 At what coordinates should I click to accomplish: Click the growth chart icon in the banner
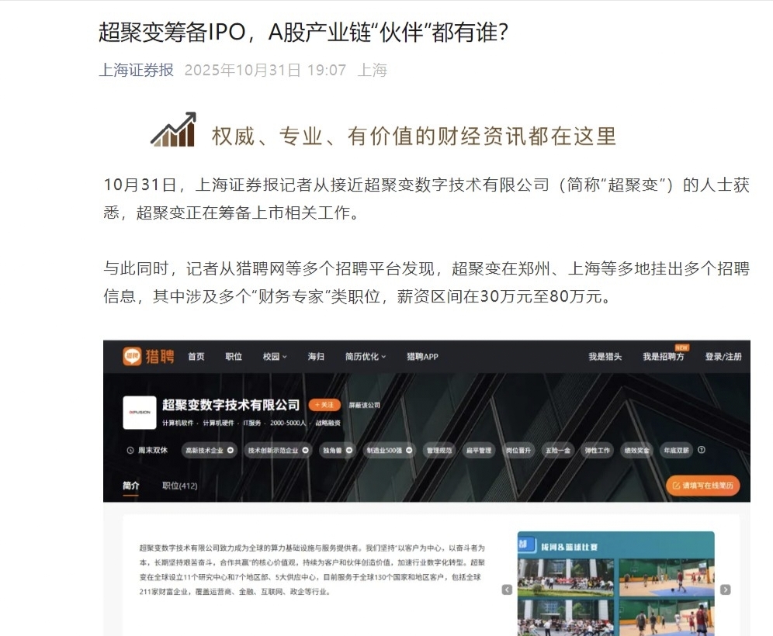174,130
